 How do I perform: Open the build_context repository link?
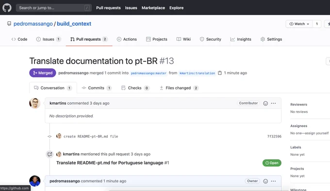pos(74,24)
